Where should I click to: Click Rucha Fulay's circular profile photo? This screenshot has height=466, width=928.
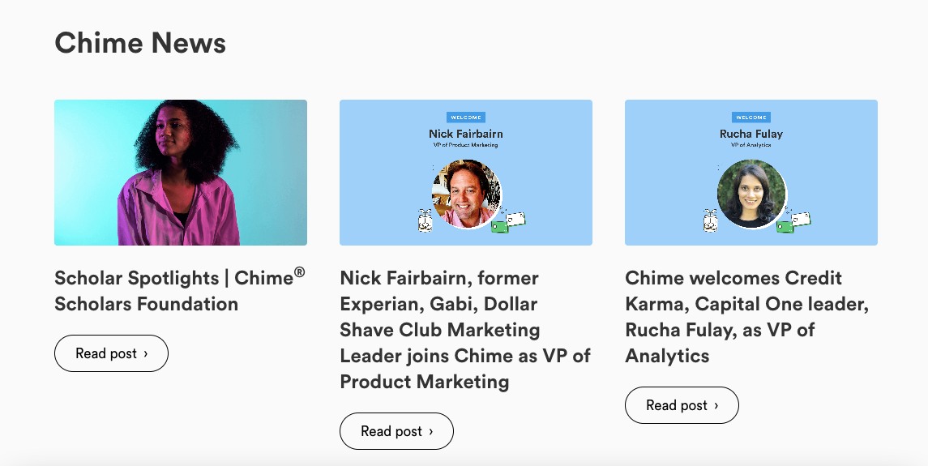pos(751,194)
